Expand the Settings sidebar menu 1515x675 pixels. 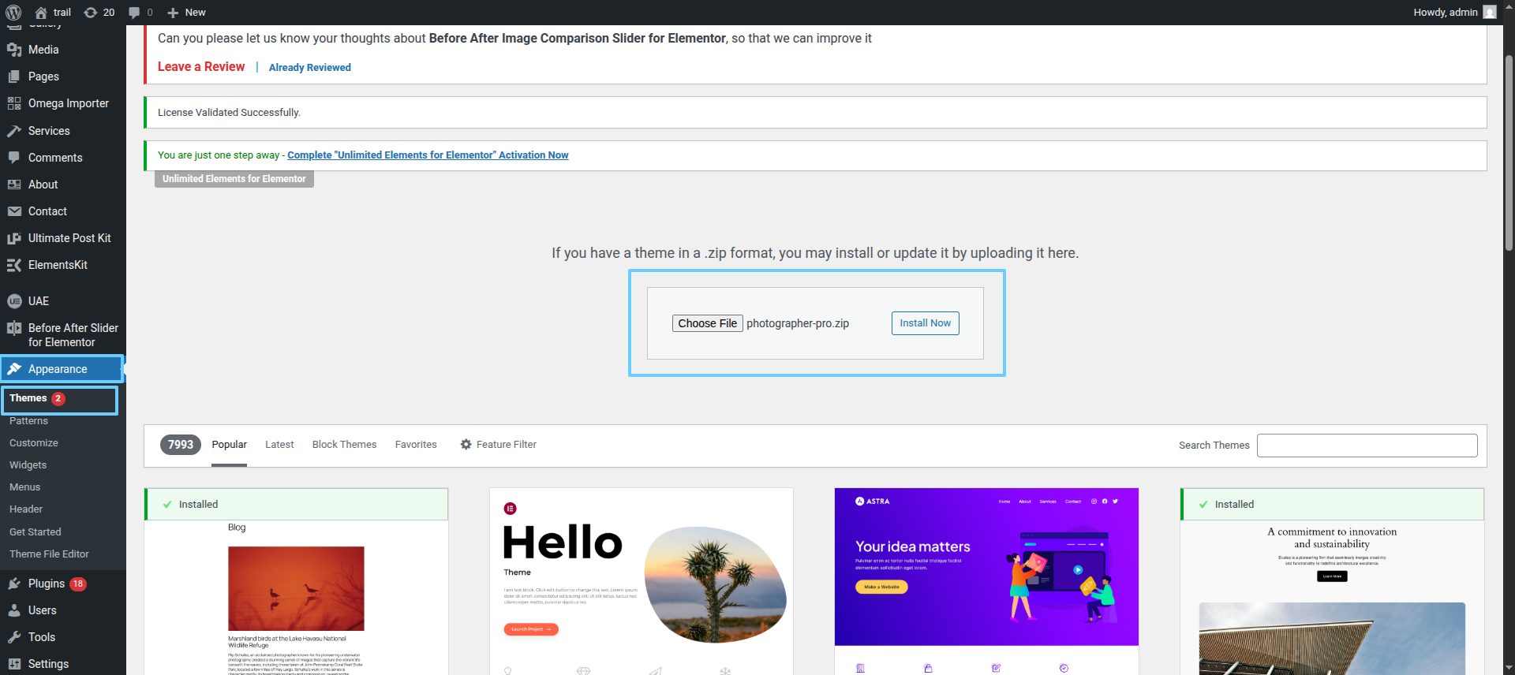[x=48, y=664]
